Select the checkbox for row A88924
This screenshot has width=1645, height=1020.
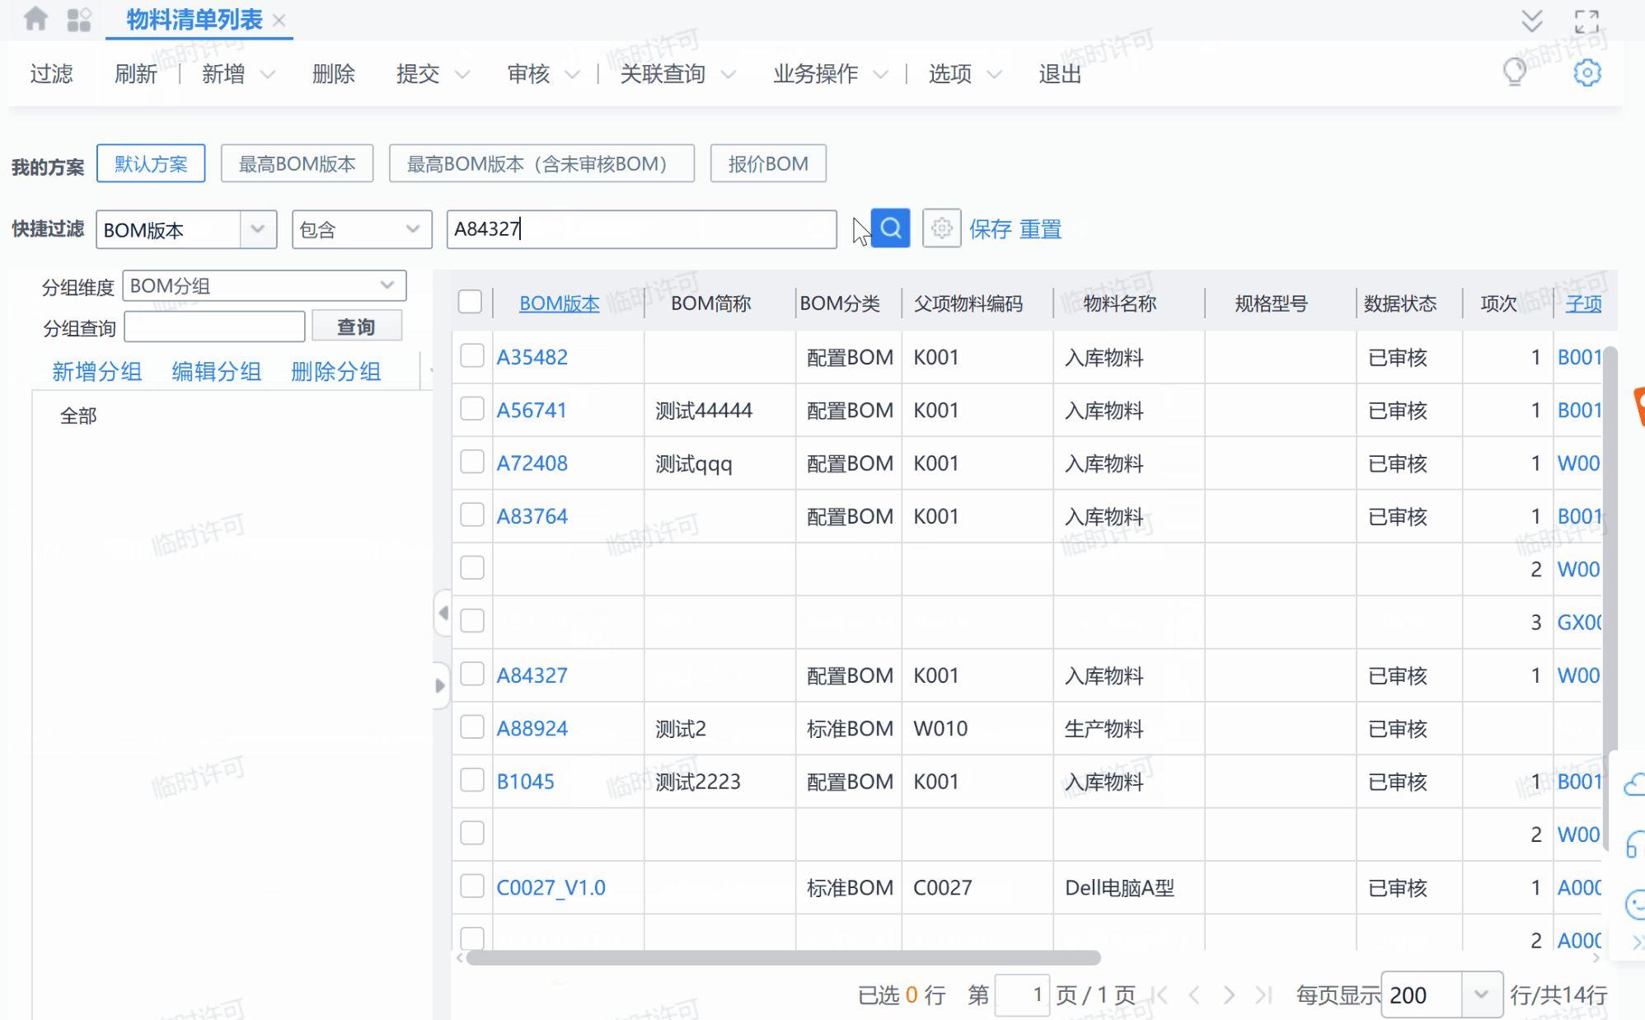[x=471, y=727]
